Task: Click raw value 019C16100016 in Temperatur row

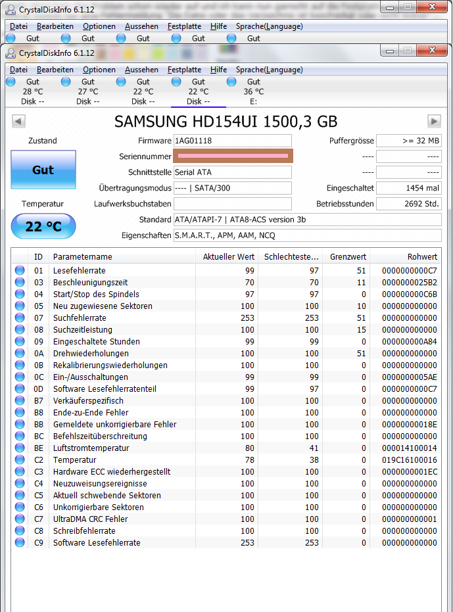Action: pos(409,459)
